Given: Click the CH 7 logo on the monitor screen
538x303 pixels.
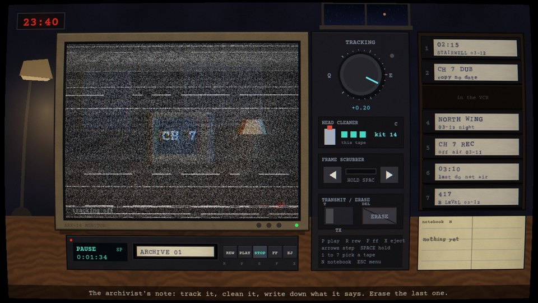Looking at the screenshot, I should (x=178, y=136).
